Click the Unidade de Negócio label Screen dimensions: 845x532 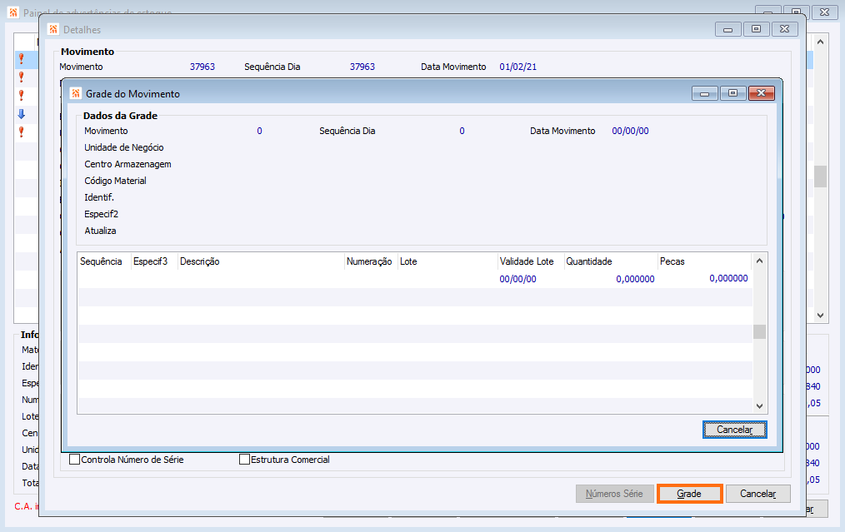coord(124,147)
